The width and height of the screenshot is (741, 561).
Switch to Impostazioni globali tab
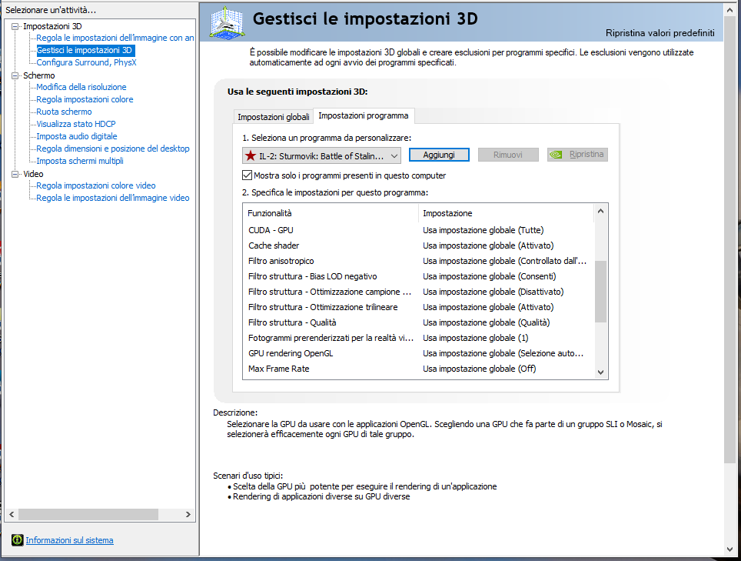click(273, 117)
